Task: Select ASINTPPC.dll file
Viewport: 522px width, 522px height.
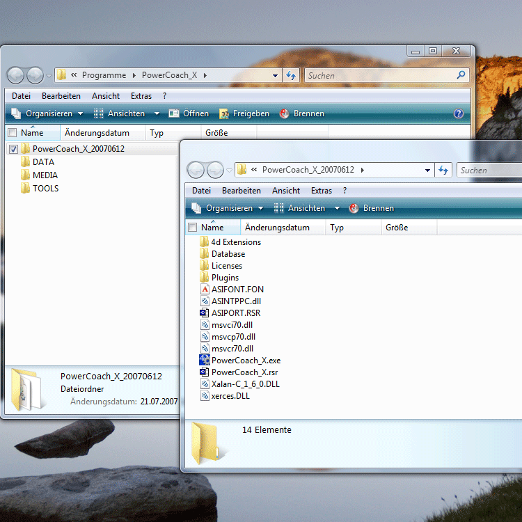Action: point(230,301)
